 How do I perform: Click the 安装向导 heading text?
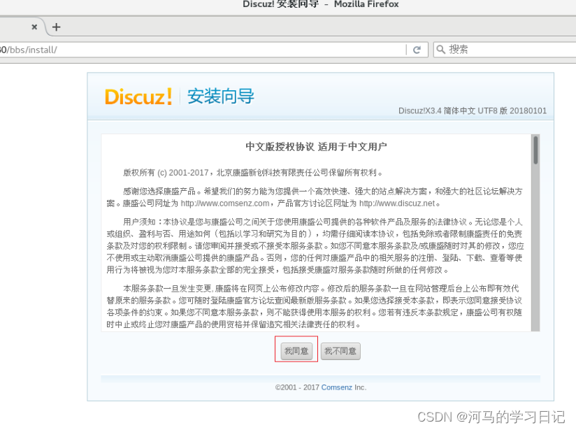221,96
